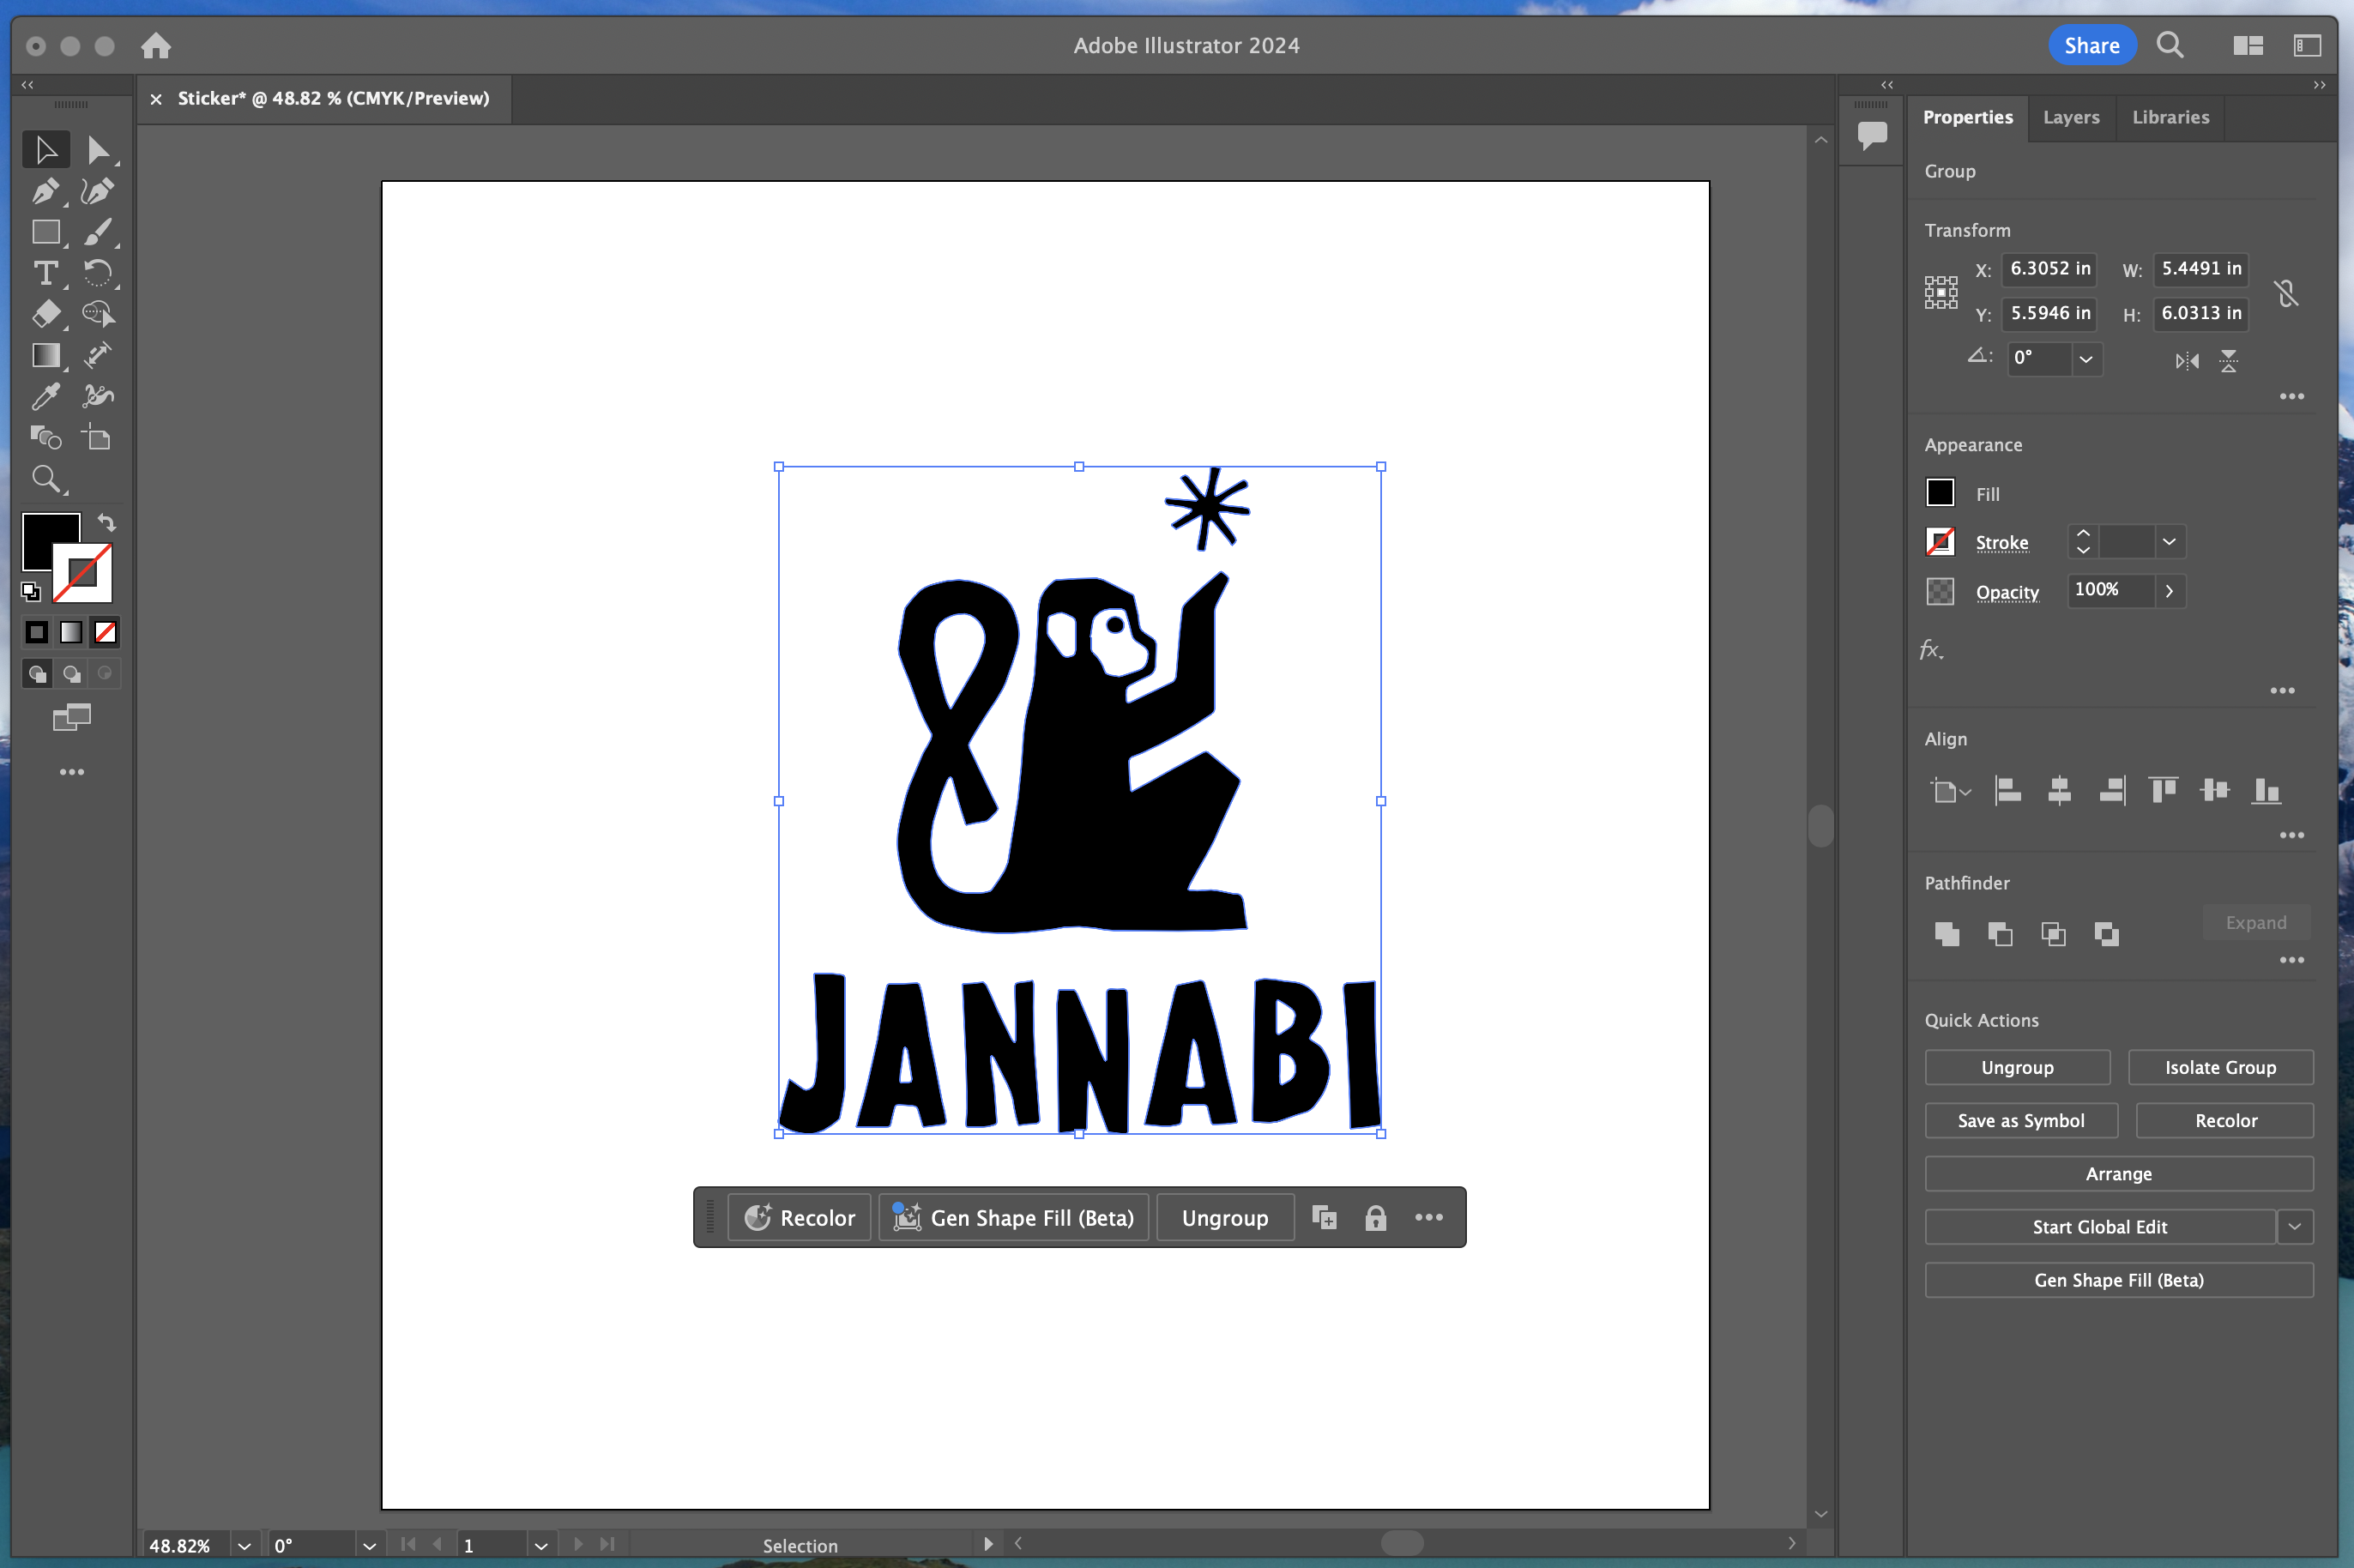This screenshot has height=1568, width=2354.
Task: Open Align To dropdown
Action: (x=1950, y=792)
